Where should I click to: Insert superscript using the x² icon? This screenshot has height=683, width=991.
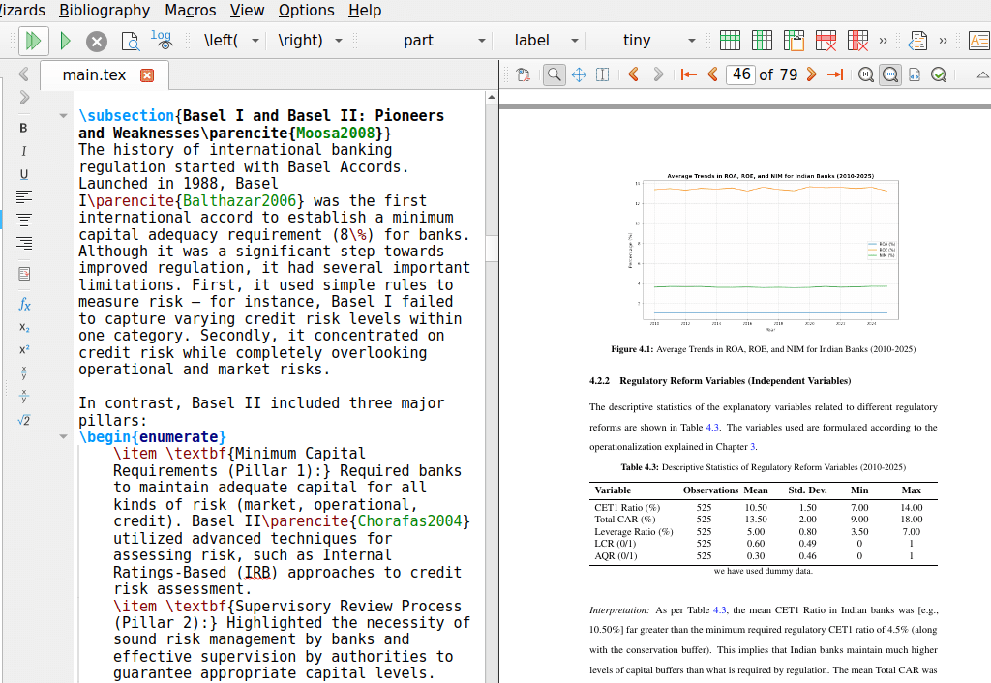click(x=24, y=350)
